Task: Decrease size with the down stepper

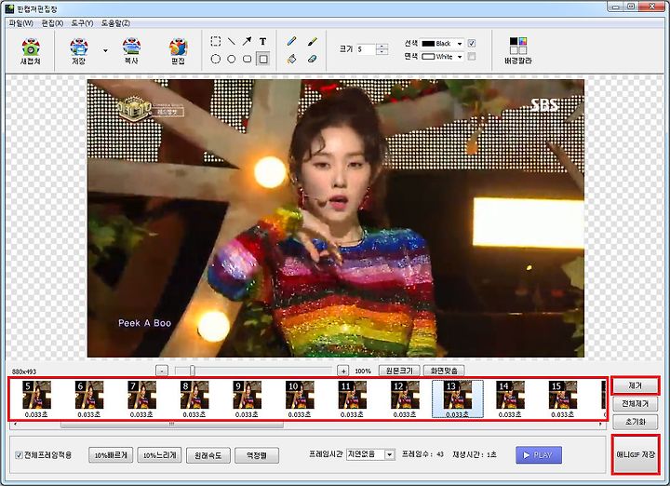Action: [382, 52]
